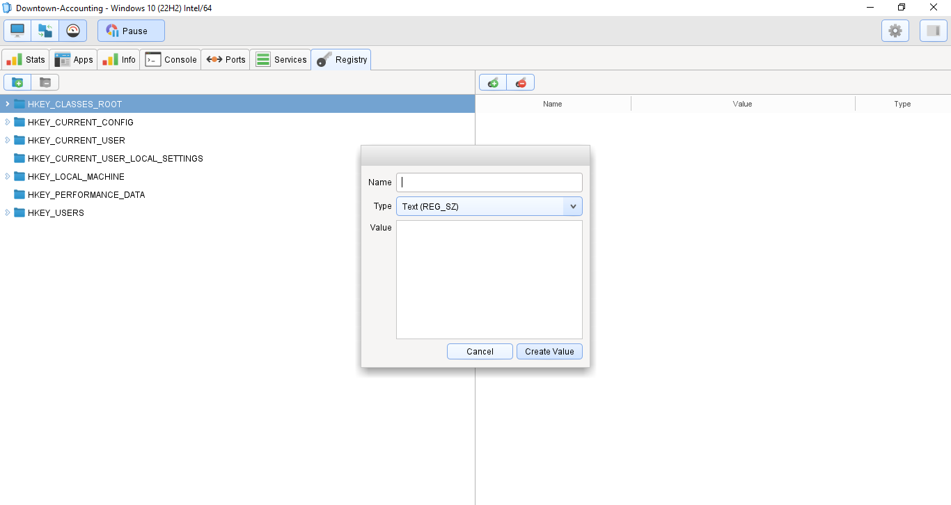The width and height of the screenshot is (951, 505).
Task: Click the green add value key icon
Action: [493, 81]
